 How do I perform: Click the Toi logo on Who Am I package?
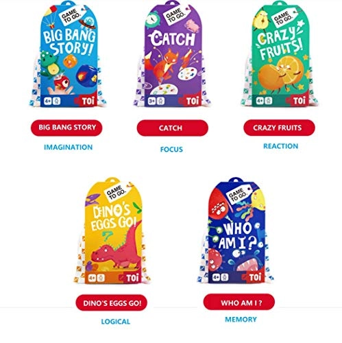point(253,277)
